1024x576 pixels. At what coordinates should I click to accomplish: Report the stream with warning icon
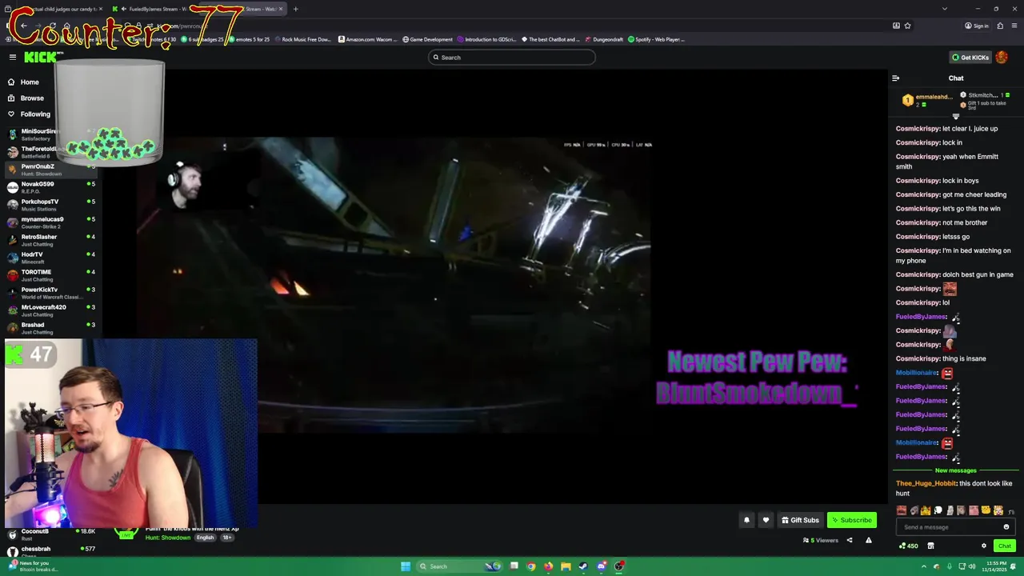point(869,540)
